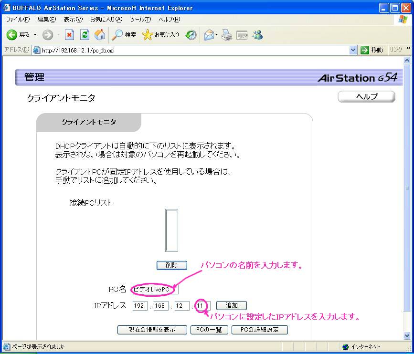
Task: Click the Stop loading icon
Action: [x=70, y=35]
